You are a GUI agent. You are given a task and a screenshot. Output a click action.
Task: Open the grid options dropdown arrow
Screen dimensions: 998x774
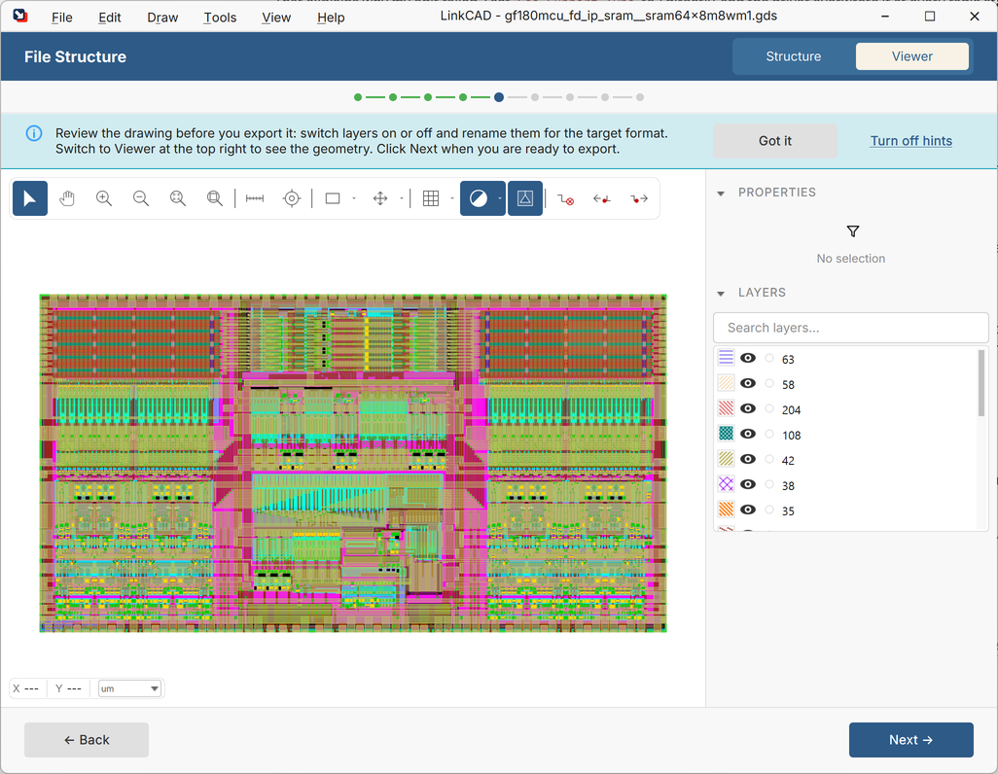[452, 198]
